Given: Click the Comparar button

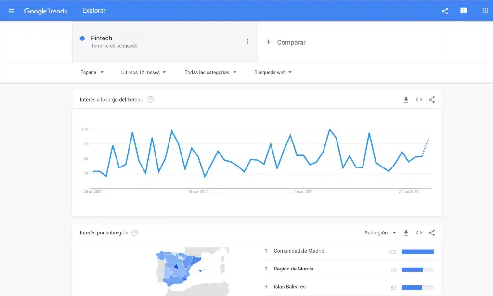Looking at the screenshot, I should [x=286, y=42].
